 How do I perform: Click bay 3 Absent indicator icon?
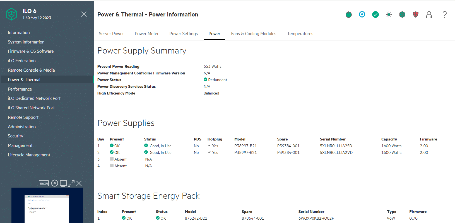[x=112, y=159]
